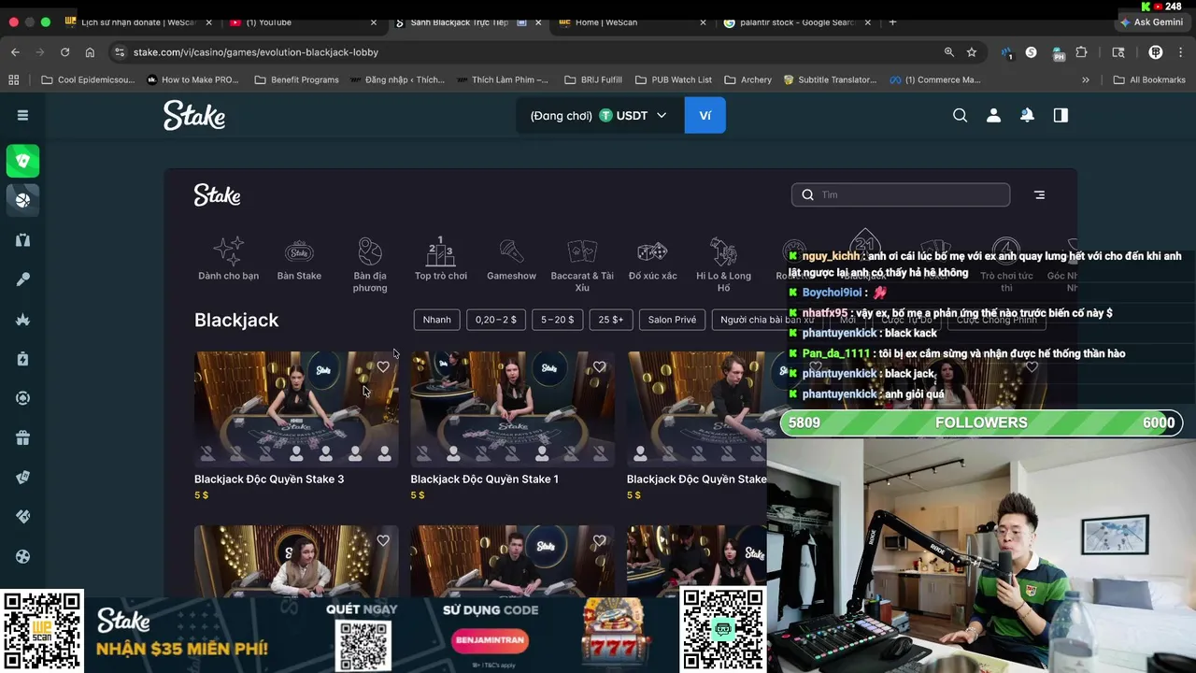1196x673 pixels.
Task: Click the Ask Gemini button
Action: click(x=1152, y=21)
